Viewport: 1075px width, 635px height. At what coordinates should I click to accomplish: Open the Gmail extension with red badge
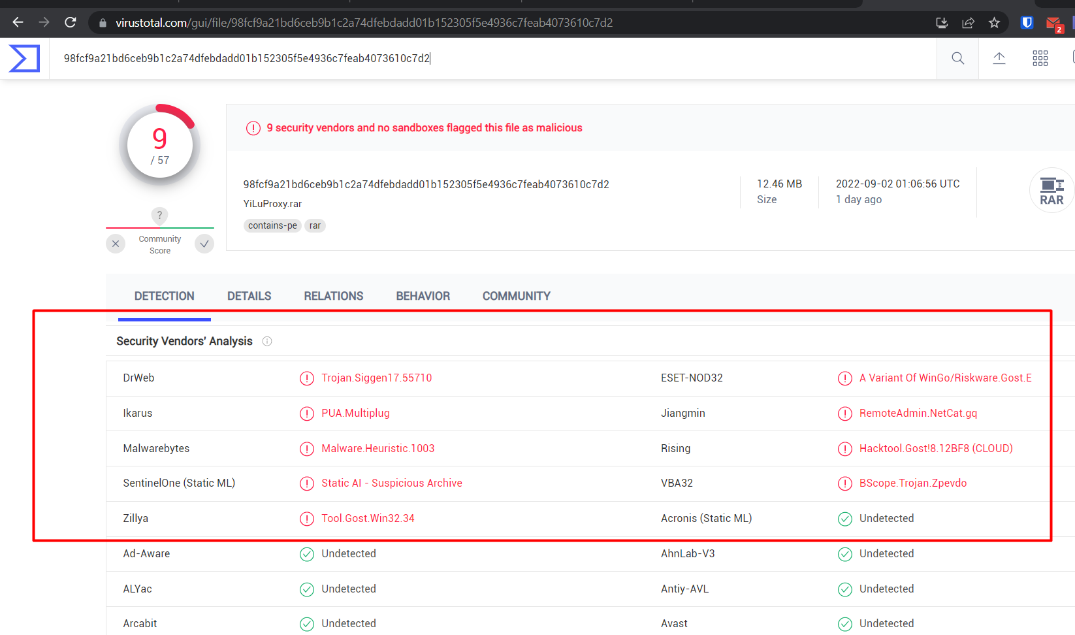(x=1054, y=24)
